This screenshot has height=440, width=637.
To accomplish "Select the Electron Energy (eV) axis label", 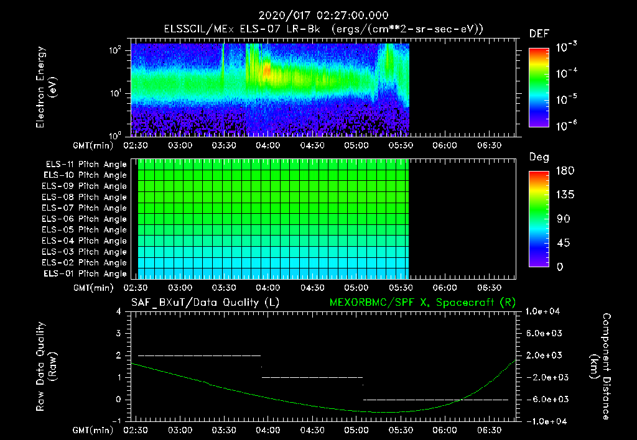I will pos(46,87).
